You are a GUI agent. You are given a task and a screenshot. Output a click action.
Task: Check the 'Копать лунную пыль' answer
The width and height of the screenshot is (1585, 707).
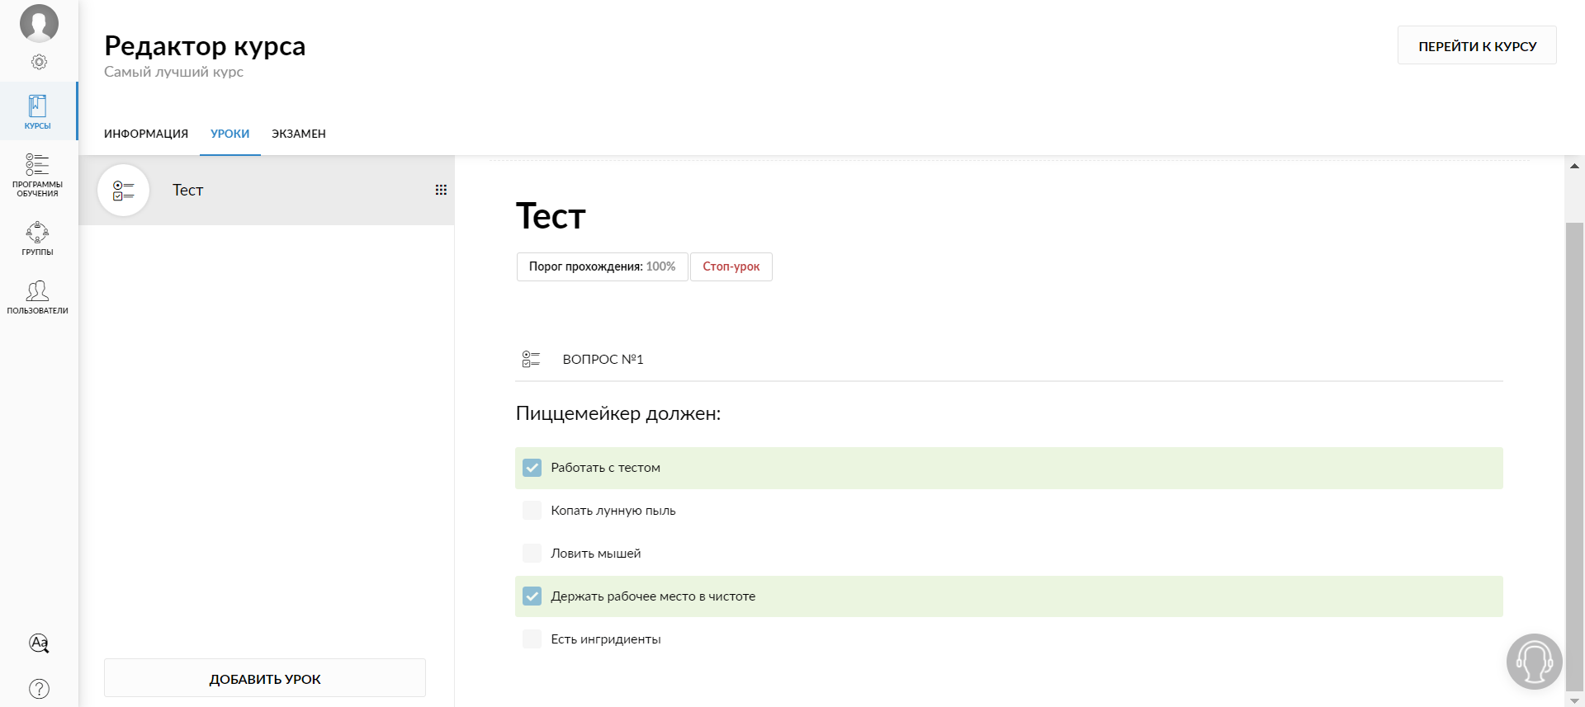[x=532, y=511]
